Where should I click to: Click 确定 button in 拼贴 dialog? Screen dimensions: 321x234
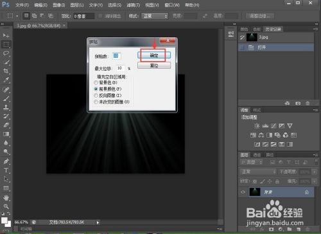point(154,55)
